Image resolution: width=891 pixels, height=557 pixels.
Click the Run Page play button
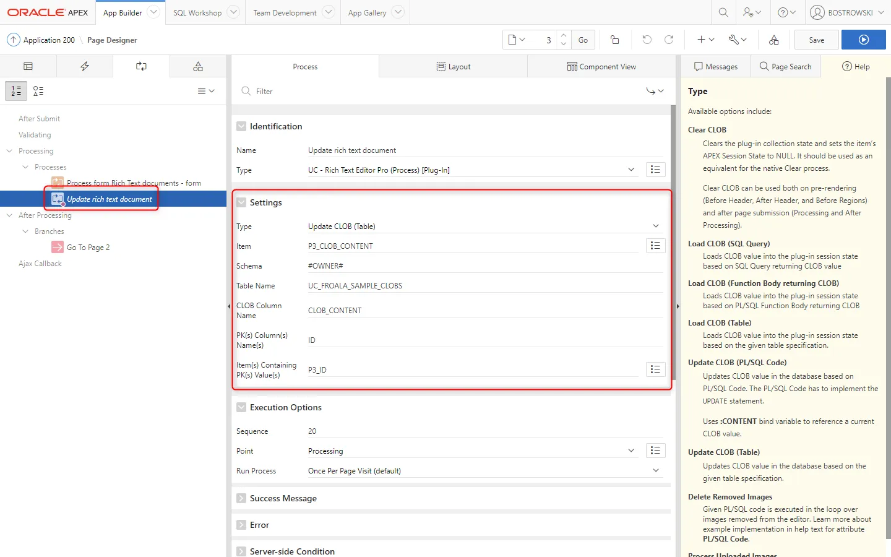pyautogui.click(x=863, y=40)
